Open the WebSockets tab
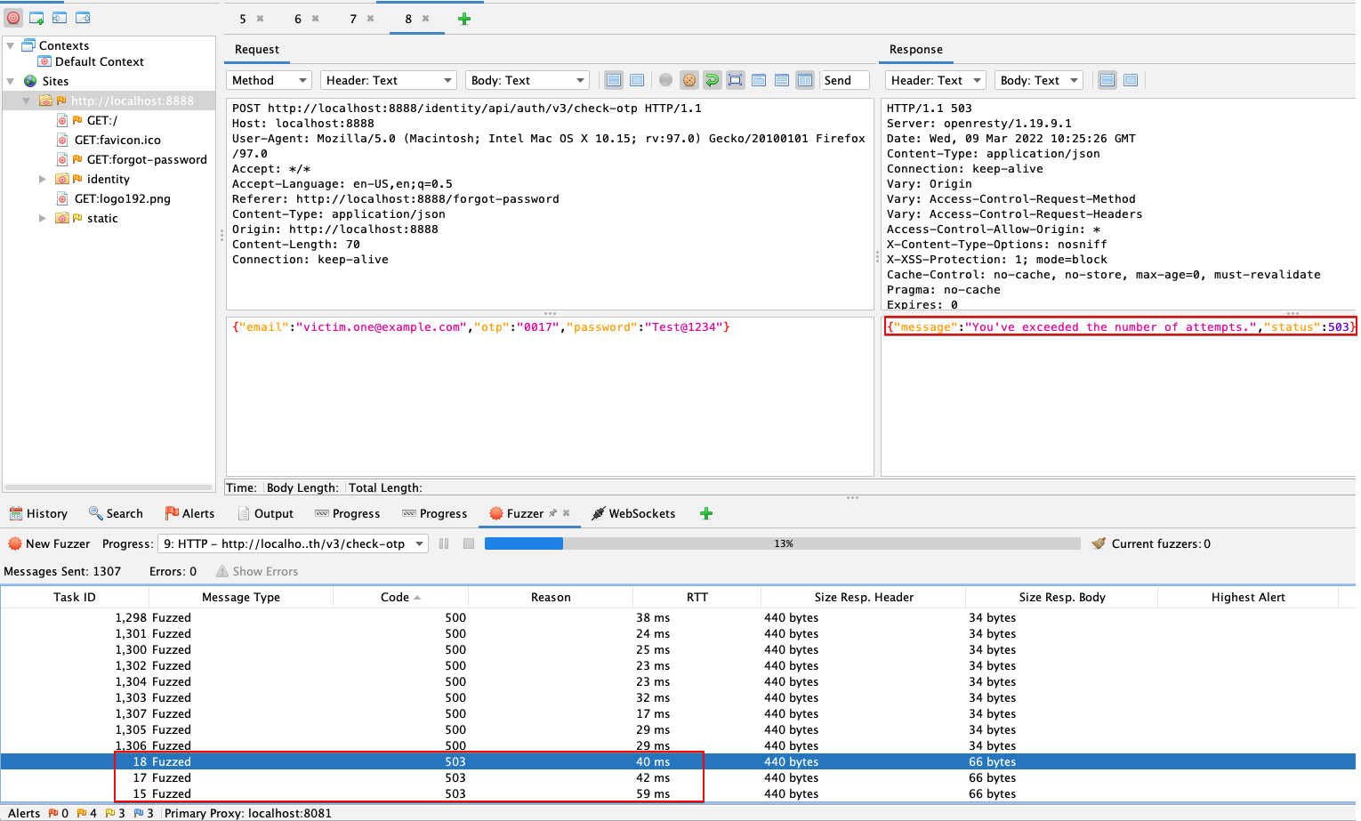The width and height of the screenshot is (1361, 821). click(633, 513)
